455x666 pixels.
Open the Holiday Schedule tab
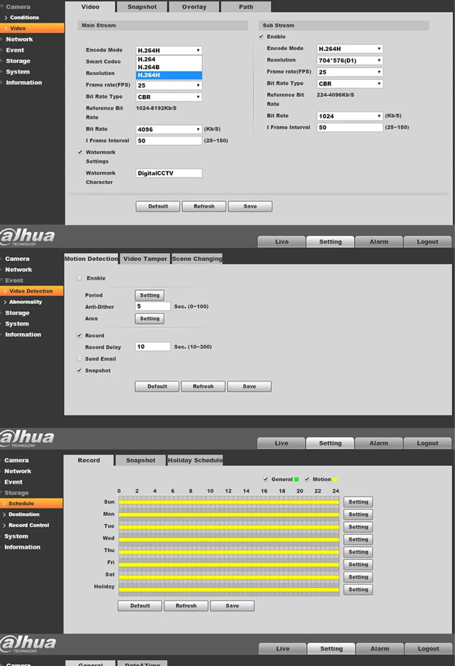coord(195,460)
